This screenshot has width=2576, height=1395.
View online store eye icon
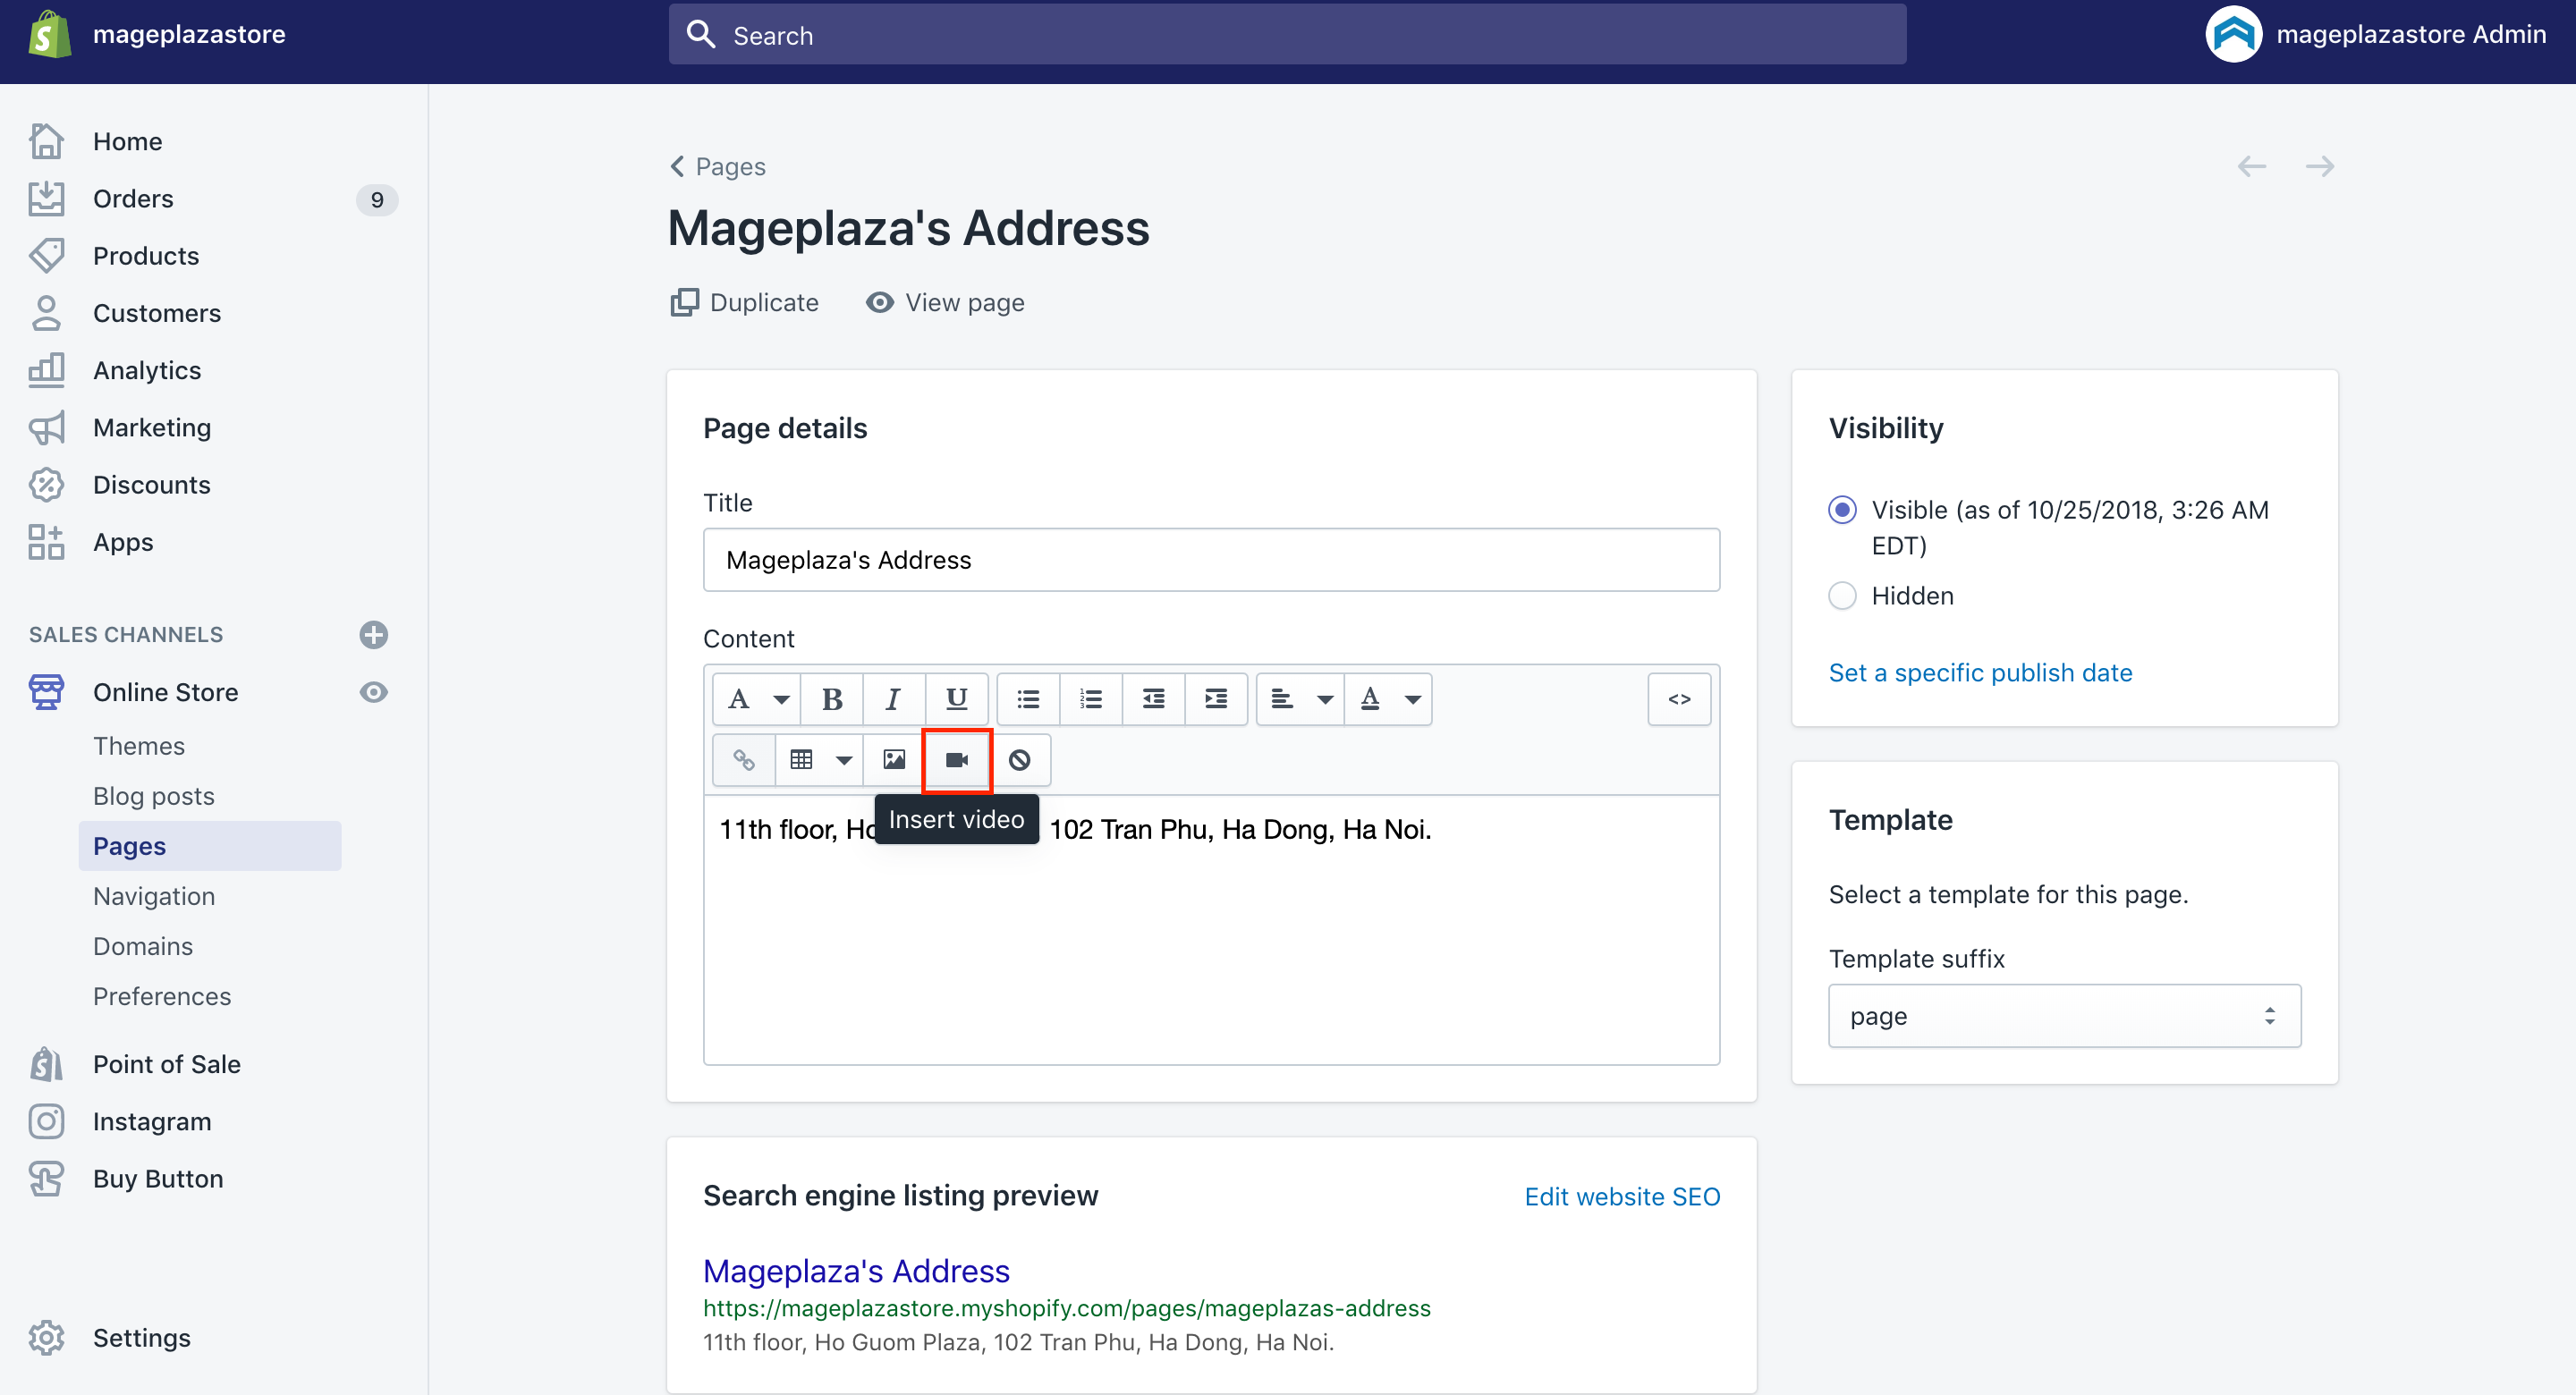tap(373, 692)
